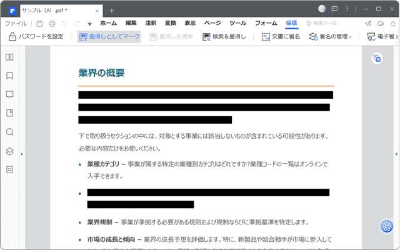Click the 電子署名 button
400x250 pixels.
[381, 37]
